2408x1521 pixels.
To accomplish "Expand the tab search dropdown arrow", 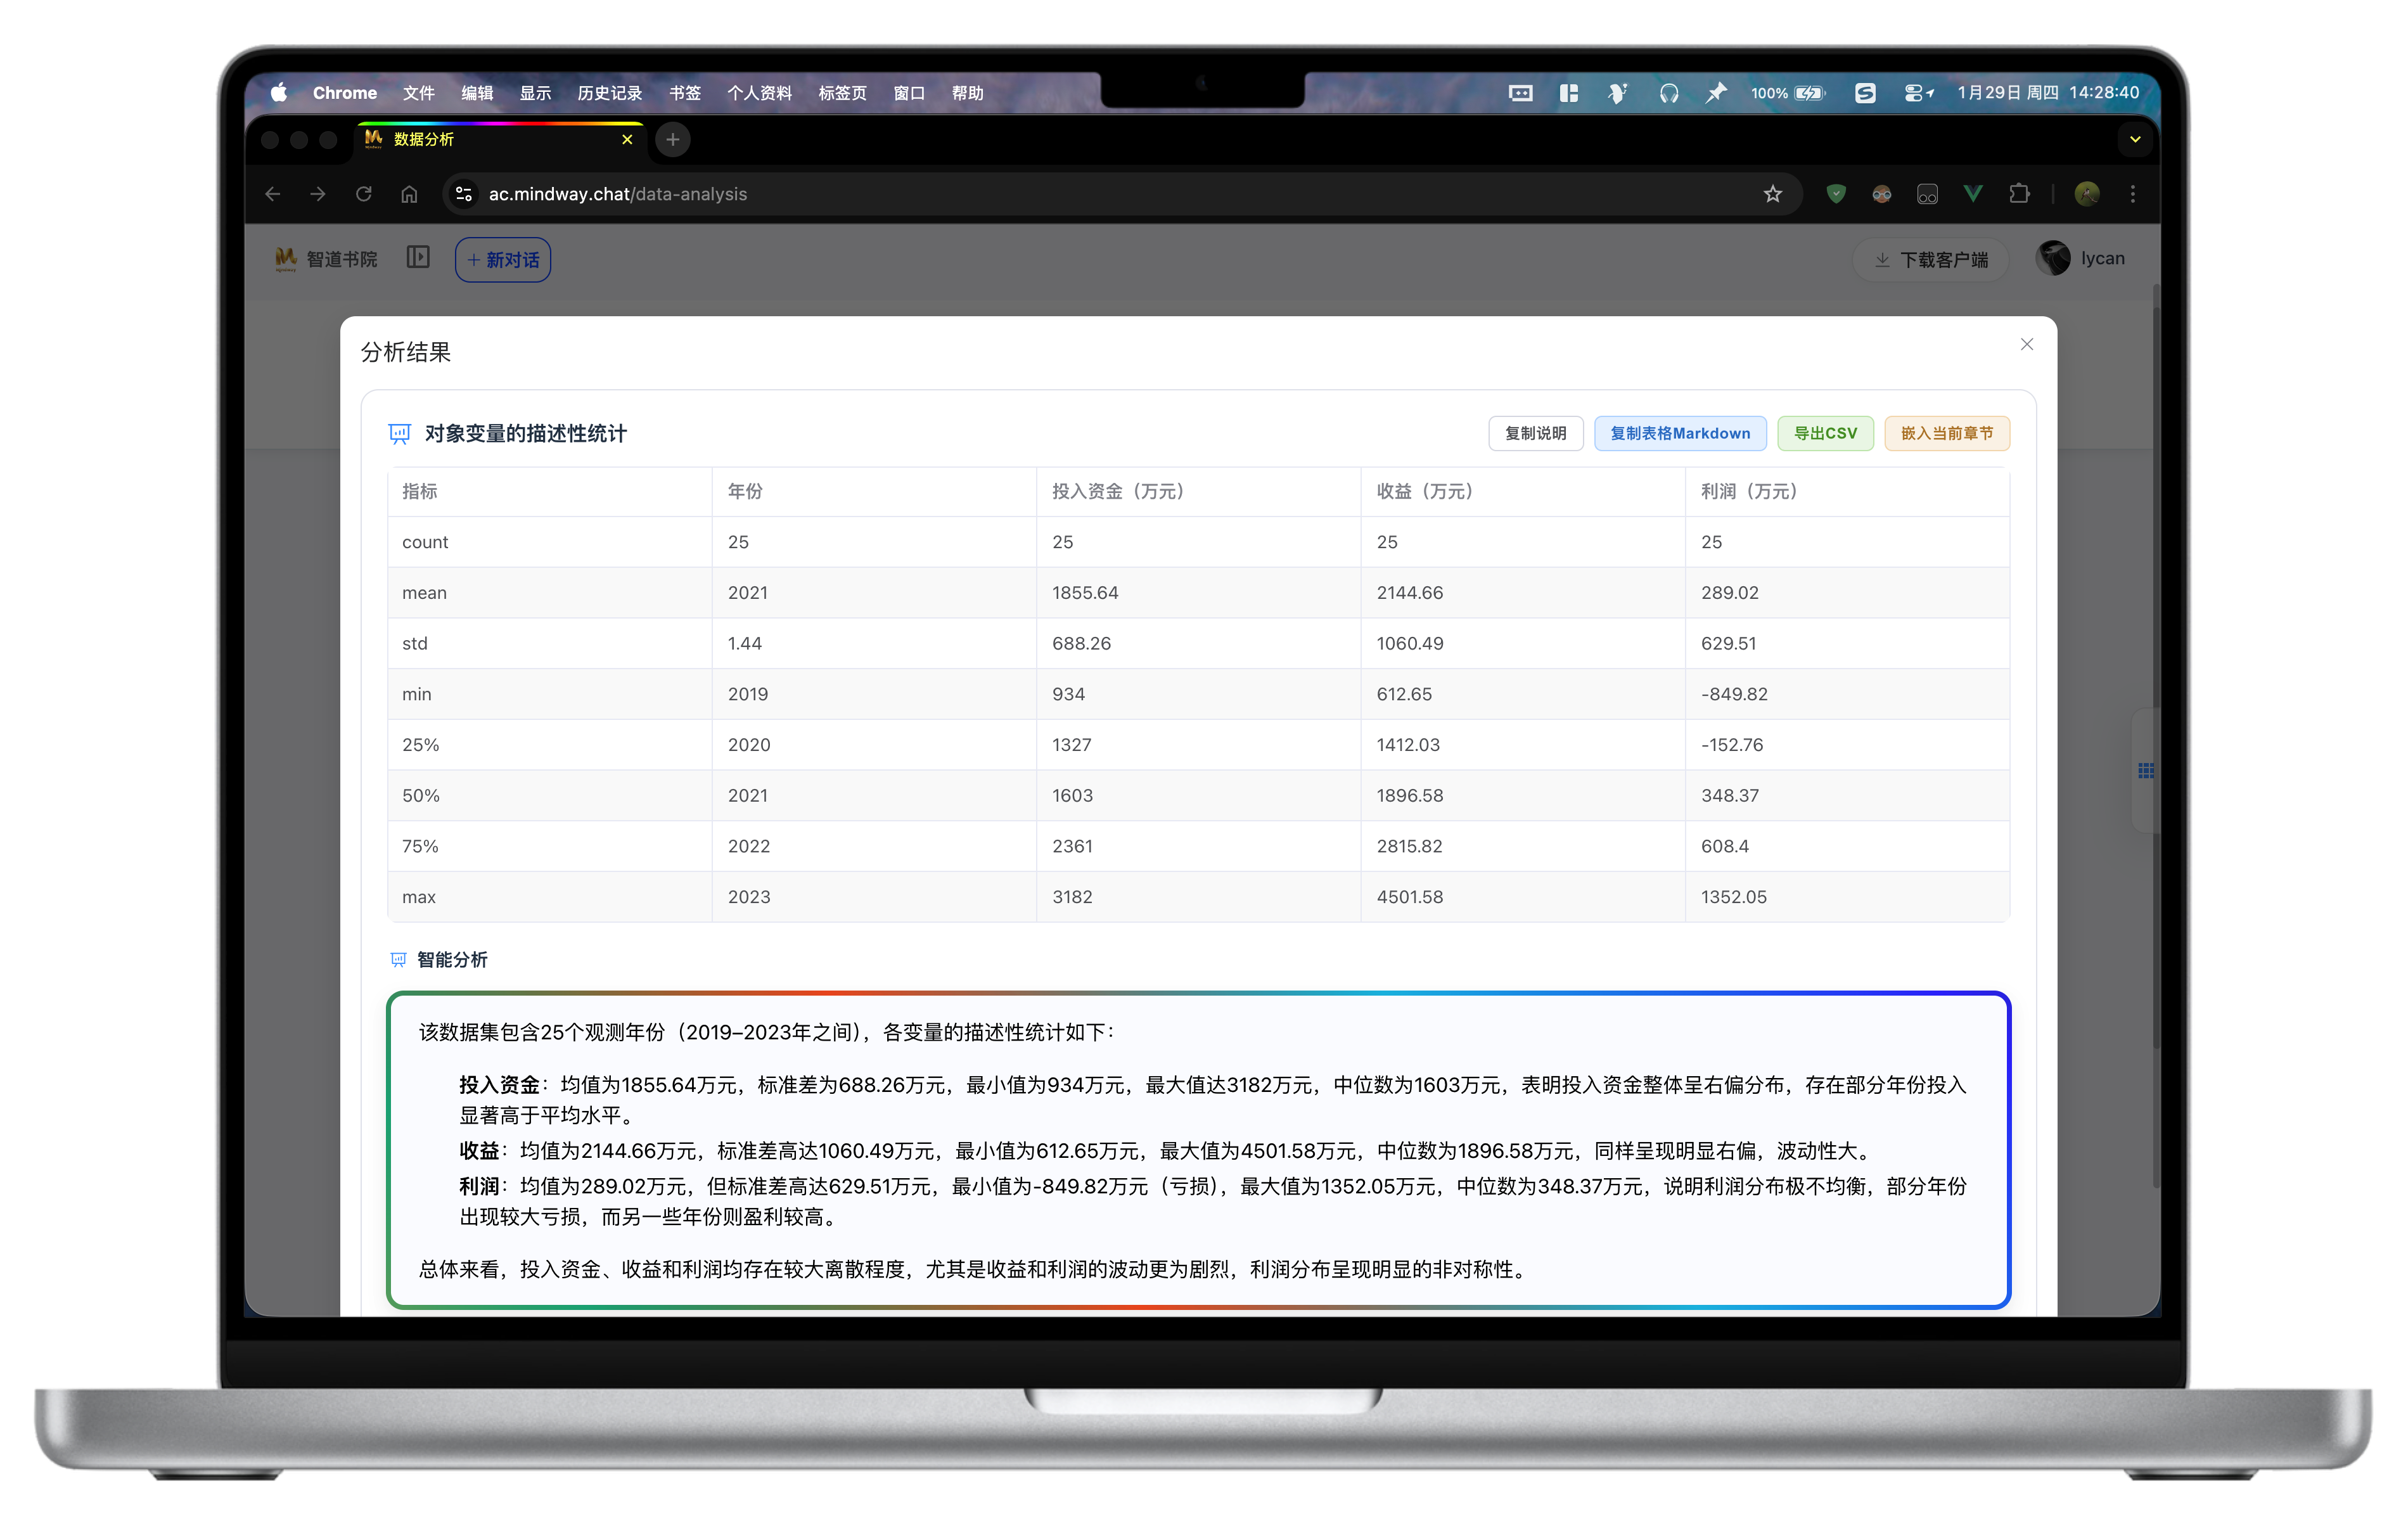I will [x=2134, y=139].
